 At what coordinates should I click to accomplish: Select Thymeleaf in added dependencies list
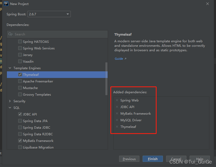(128, 127)
